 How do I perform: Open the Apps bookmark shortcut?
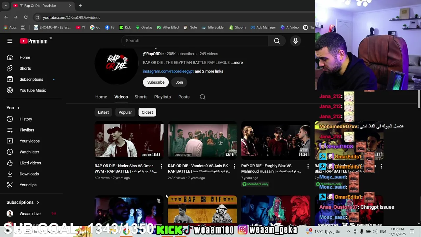click(x=10, y=27)
